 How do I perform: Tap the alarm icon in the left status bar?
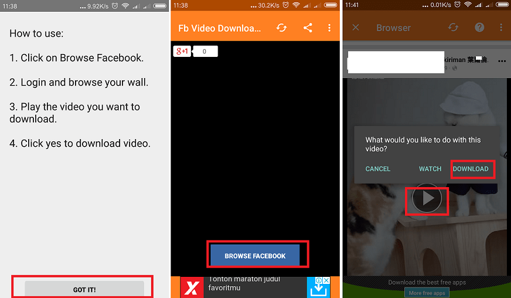pos(115,6)
